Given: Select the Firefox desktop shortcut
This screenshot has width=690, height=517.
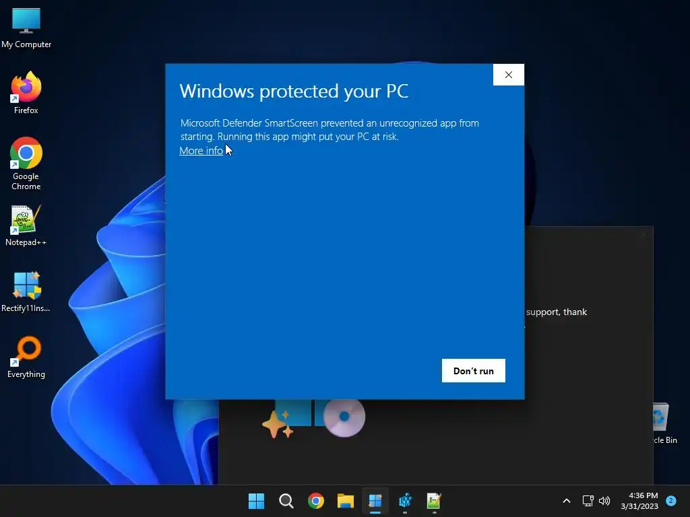Looking at the screenshot, I should [26, 93].
